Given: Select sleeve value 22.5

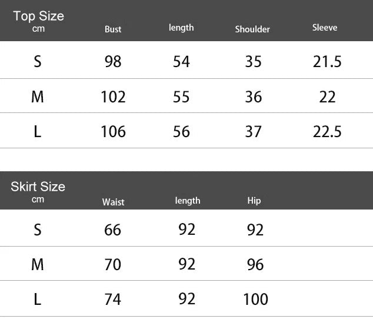Looking at the screenshot, I should pos(327,131).
